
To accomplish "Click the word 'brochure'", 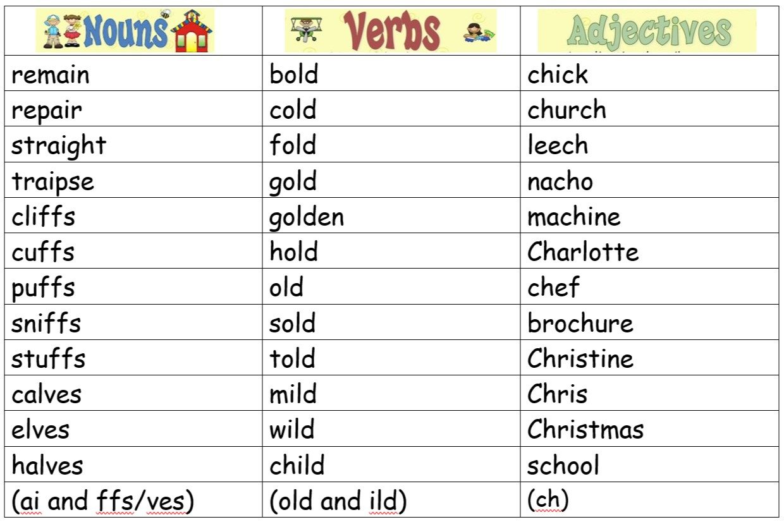I will click(580, 324).
